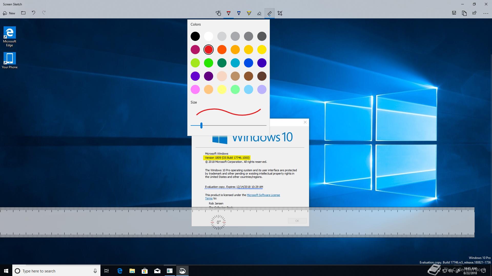
Task: Save the snip with floppy icon
Action: (x=454, y=13)
